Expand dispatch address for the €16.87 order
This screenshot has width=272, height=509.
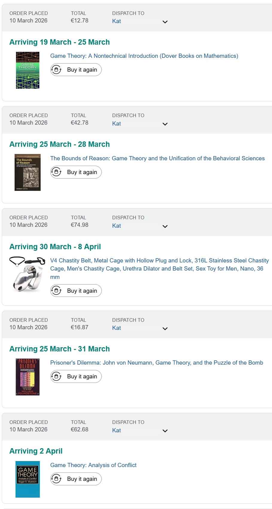point(165,329)
